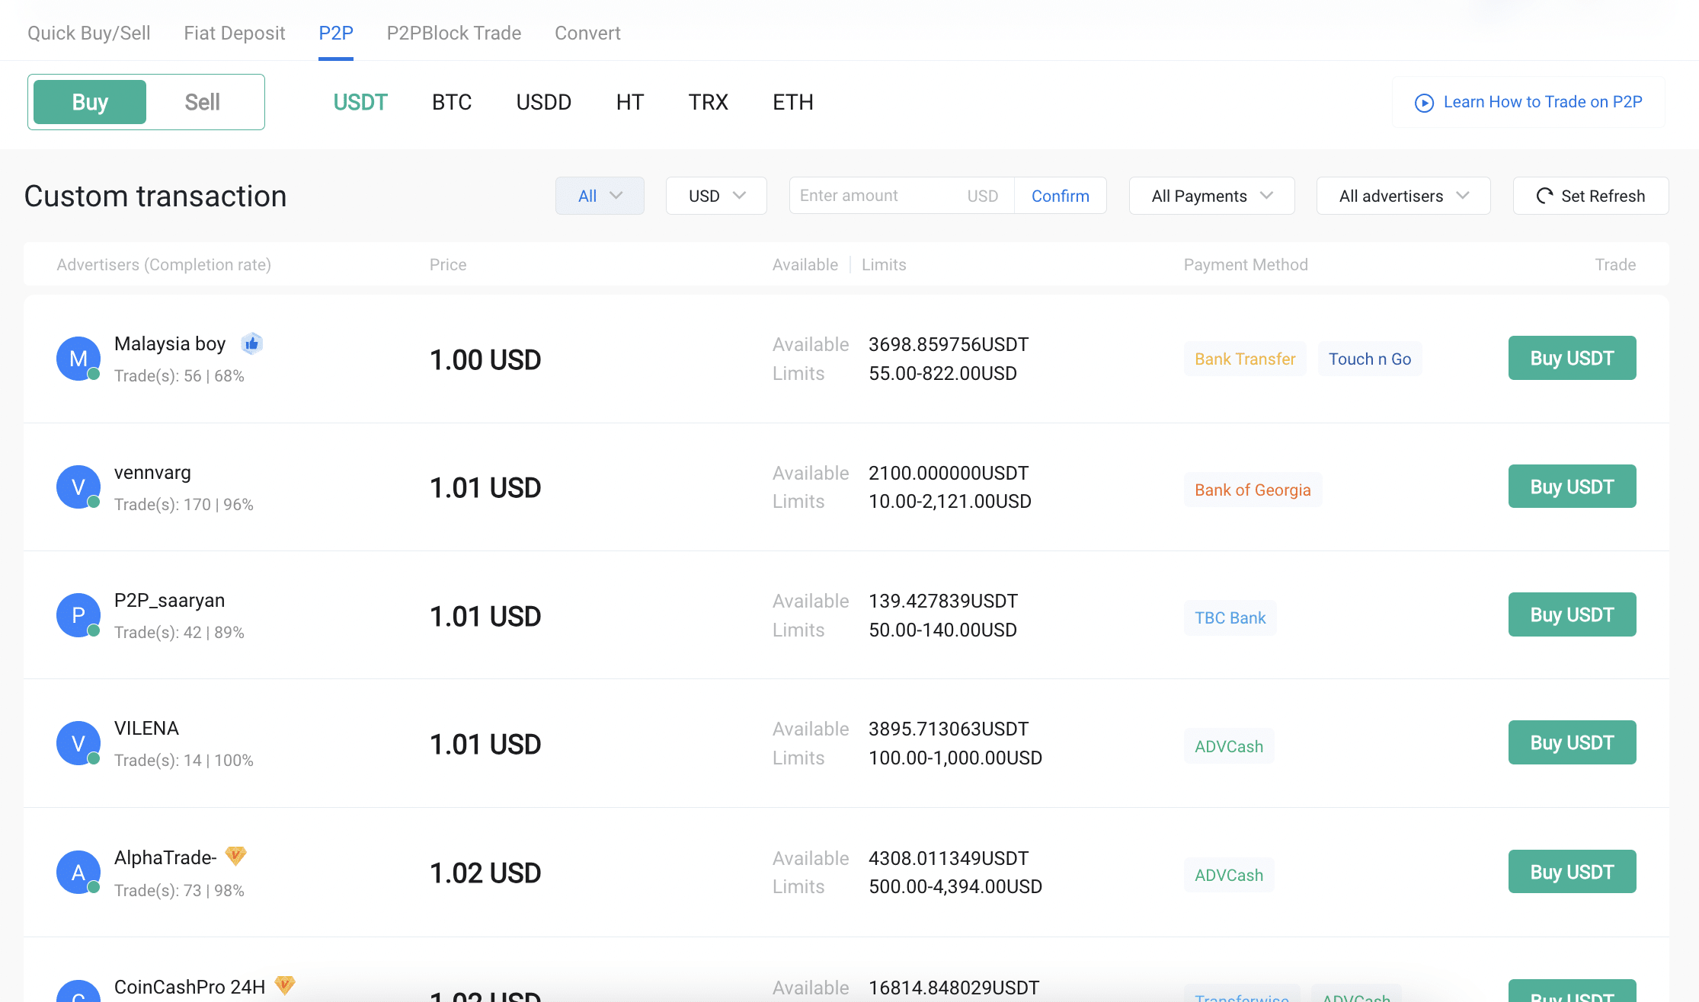
Task: Click VILENA's ADVCash payment tag
Action: [x=1229, y=746]
